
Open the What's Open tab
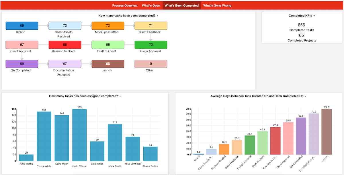click(x=151, y=5)
